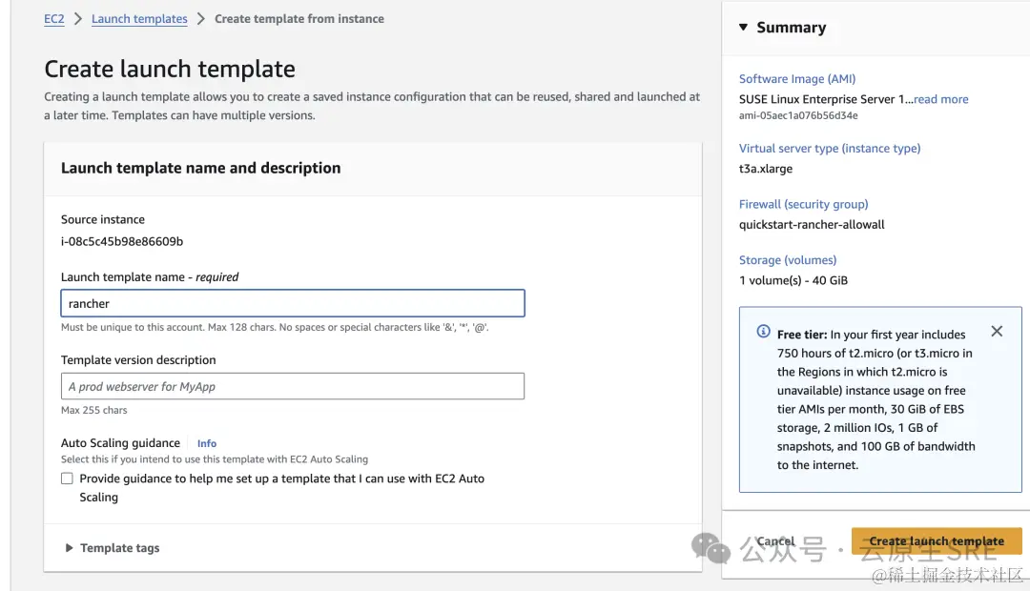Screen dimensions: 1030x591
Task: Click the Create launch template button
Action: pos(936,540)
